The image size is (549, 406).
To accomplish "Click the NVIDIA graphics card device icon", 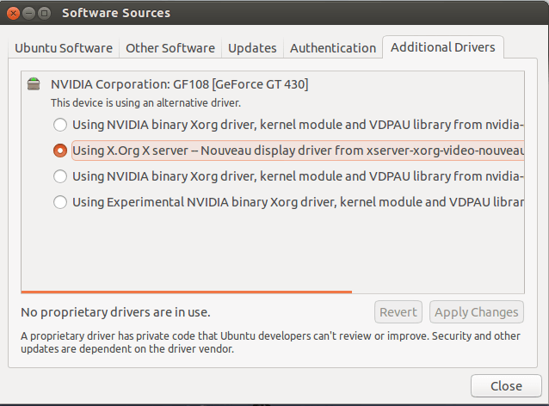I will pyautogui.click(x=34, y=84).
